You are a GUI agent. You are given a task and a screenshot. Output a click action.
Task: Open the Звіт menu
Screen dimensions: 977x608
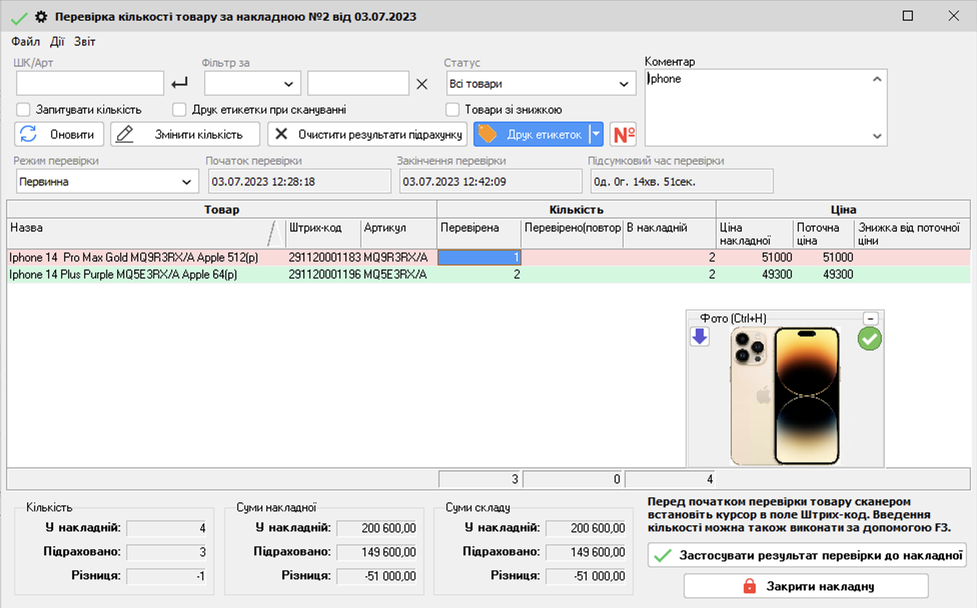tap(85, 41)
